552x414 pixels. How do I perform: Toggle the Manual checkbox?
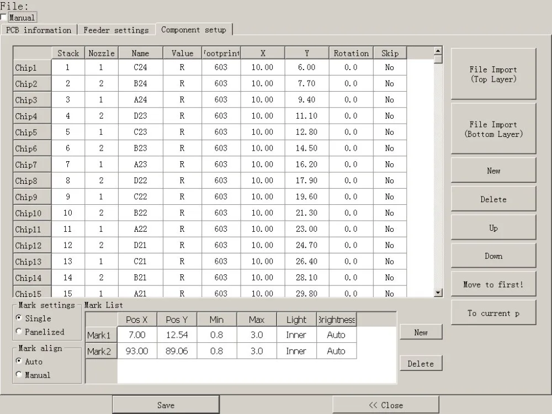tap(4, 18)
